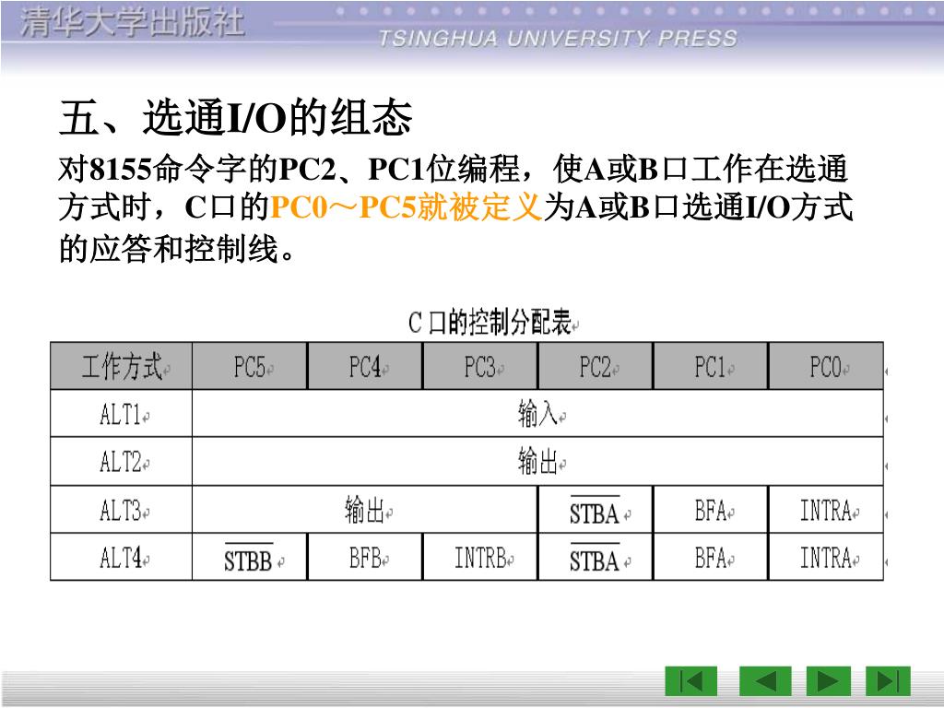The height and width of the screenshot is (708, 944).
Task: Click the table caption C口的控制分配表
Action: 490,322
